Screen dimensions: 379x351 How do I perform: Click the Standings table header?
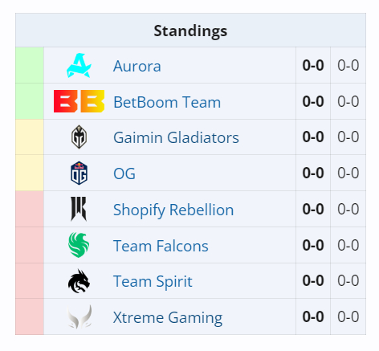click(x=190, y=31)
